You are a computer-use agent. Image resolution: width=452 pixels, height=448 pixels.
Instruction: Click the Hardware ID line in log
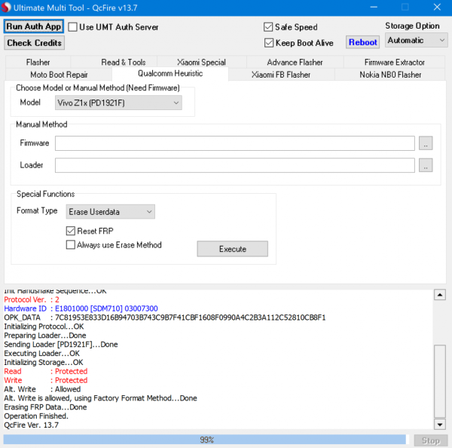[x=81, y=308]
